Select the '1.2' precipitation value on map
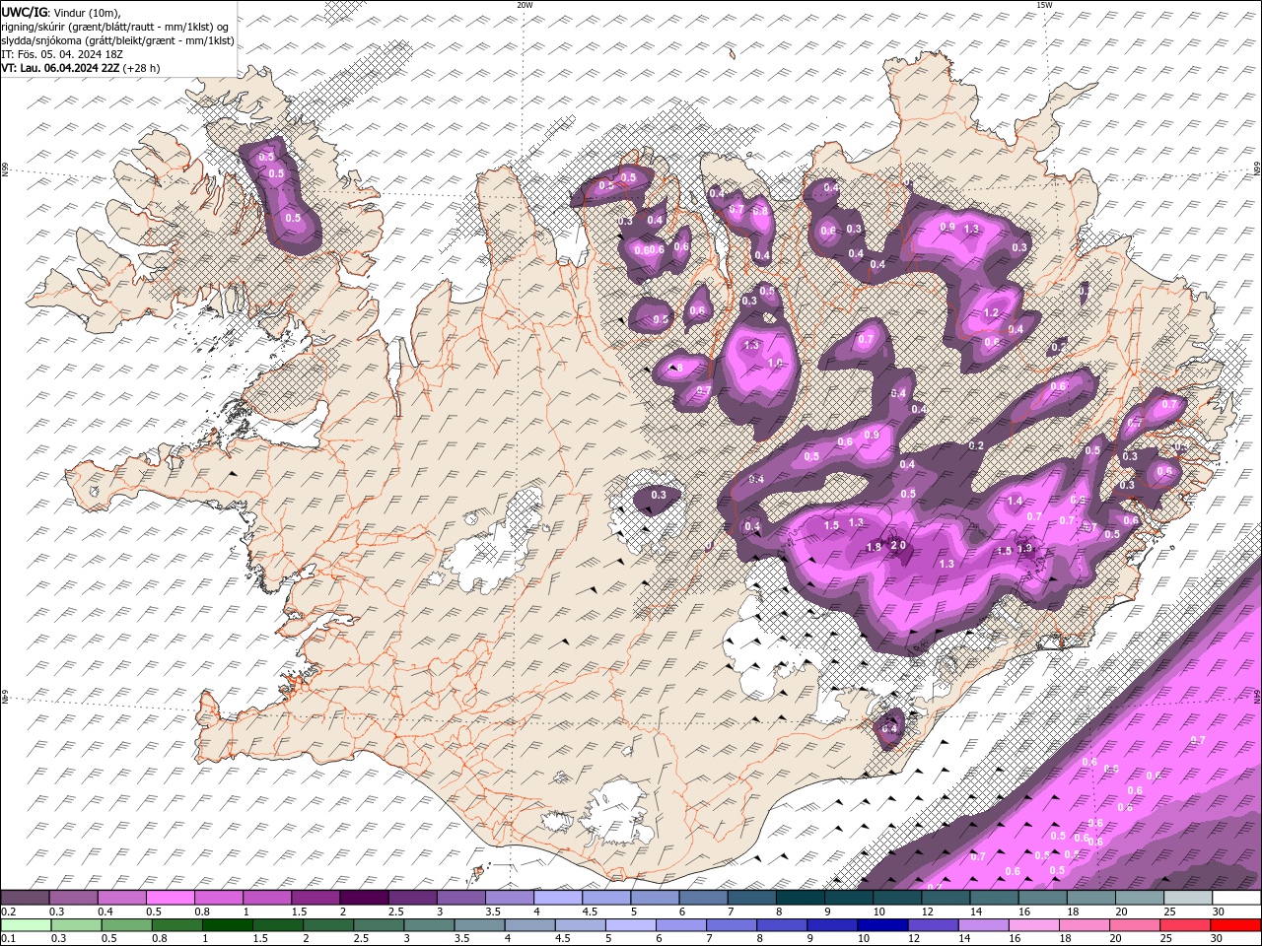This screenshot has height=946, width=1262. pos(992,313)
